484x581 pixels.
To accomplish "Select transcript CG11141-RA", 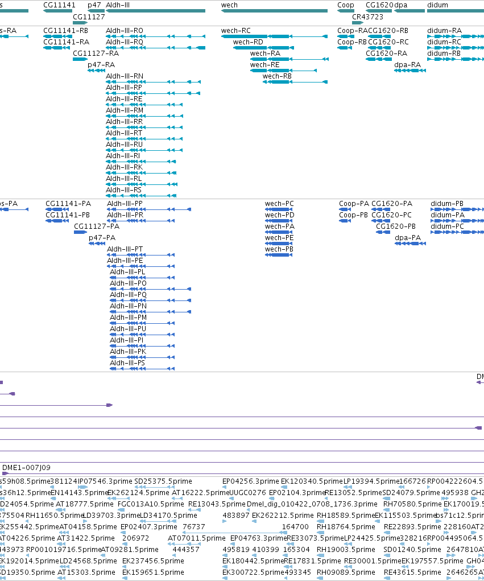I will [x=67, y=42].
